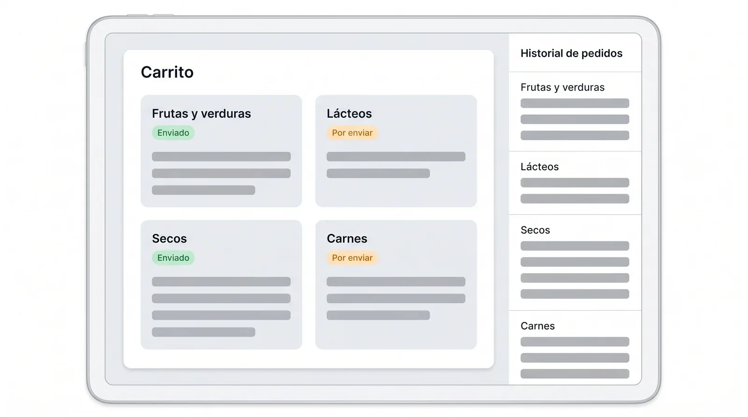Open the Carnes cart card
This screenshot has height=417, width=748.
[396, 285]
